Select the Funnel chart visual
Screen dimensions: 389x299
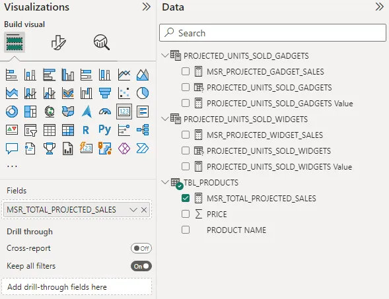[105, 93]
